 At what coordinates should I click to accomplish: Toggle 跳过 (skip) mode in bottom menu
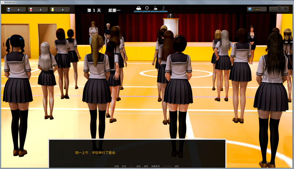tap(131, 166)
